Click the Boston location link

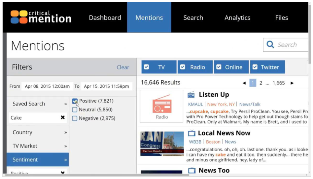[x=213, y=142]
